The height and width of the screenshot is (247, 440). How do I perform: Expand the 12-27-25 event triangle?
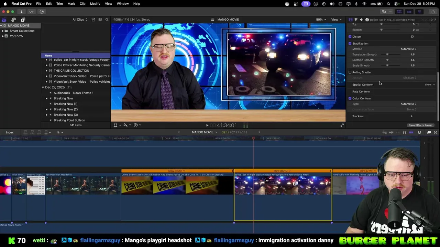coord(3,36)
